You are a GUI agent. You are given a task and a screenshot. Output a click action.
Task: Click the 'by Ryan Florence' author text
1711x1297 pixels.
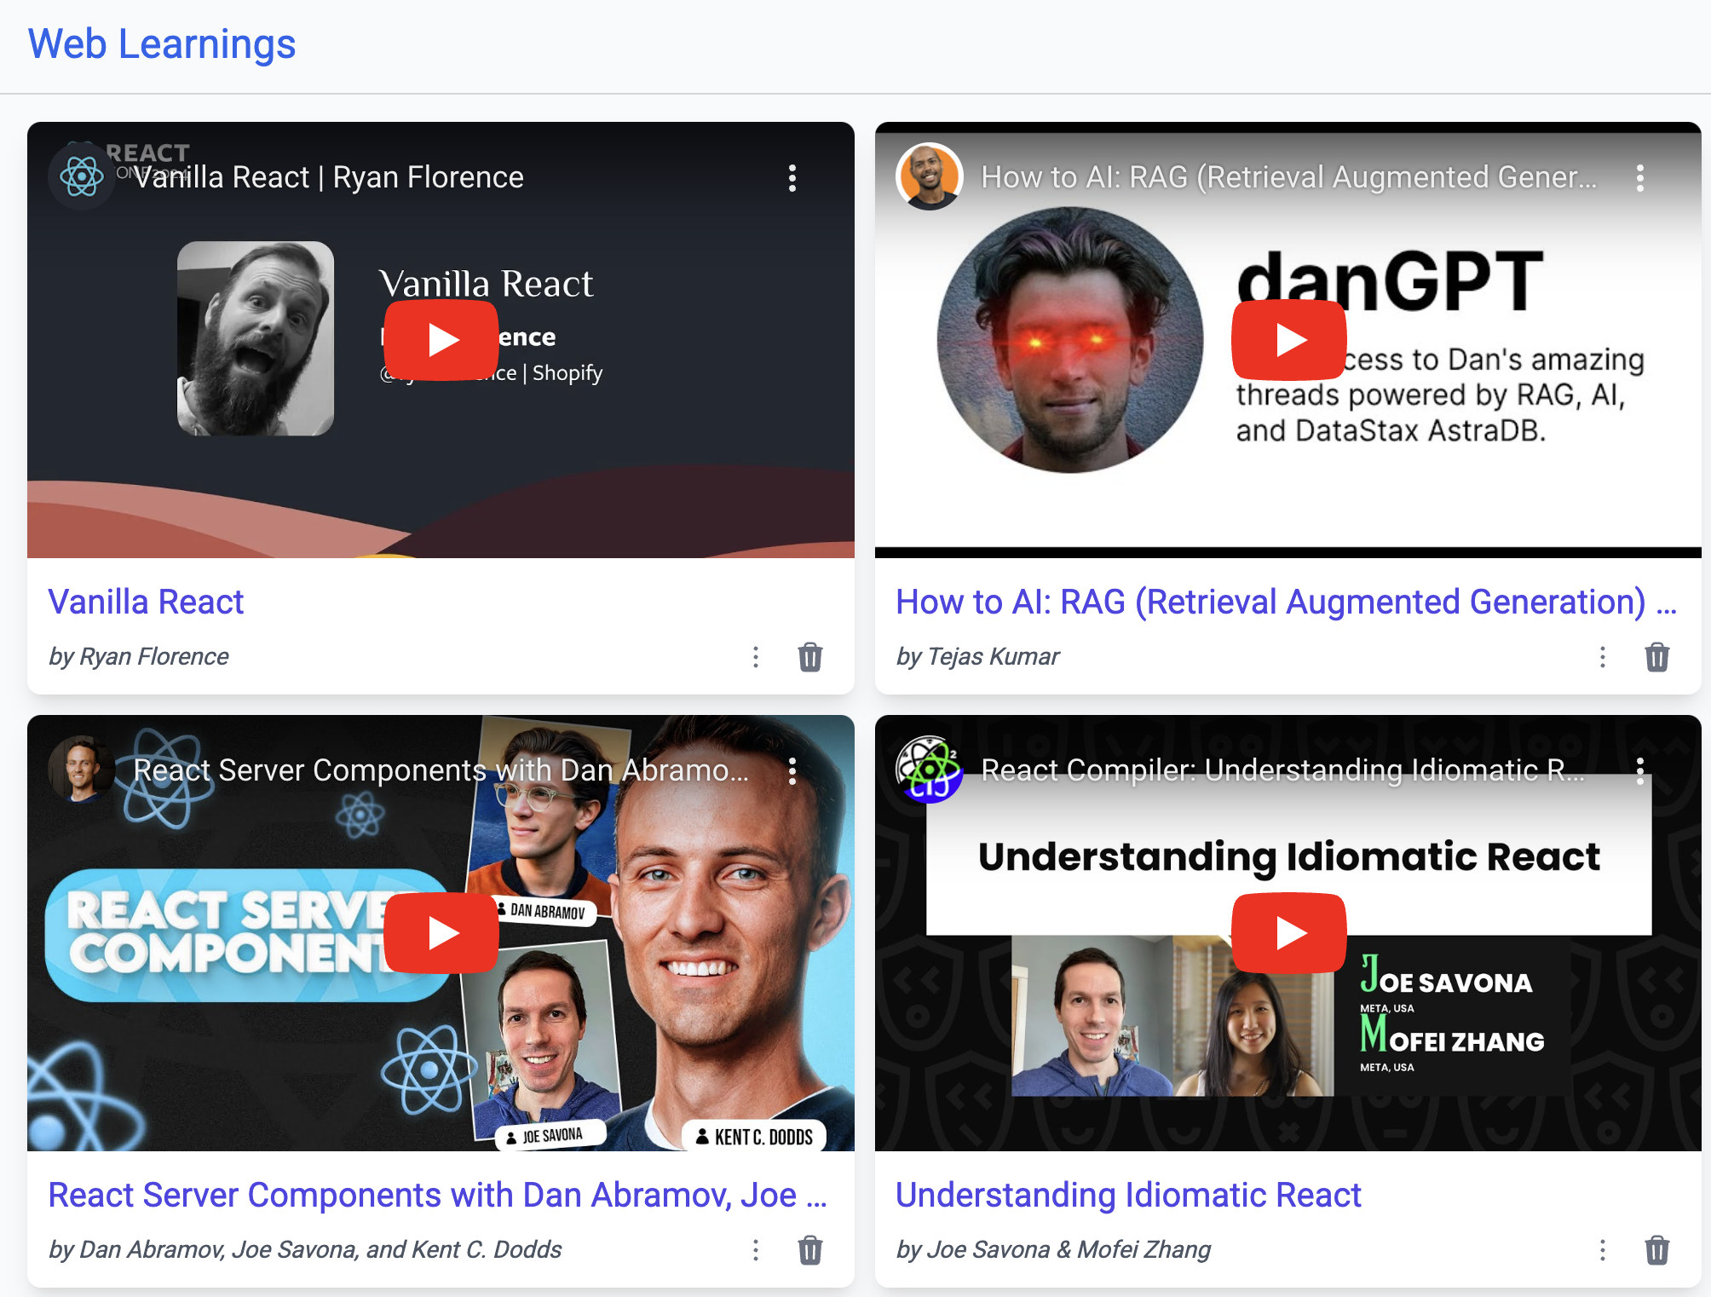click(139, 656)
